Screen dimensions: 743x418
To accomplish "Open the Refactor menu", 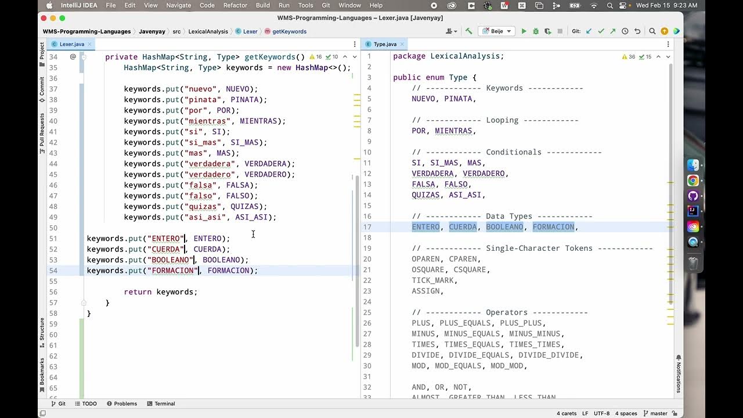I will pyautogui.click(x=235, y=5).
